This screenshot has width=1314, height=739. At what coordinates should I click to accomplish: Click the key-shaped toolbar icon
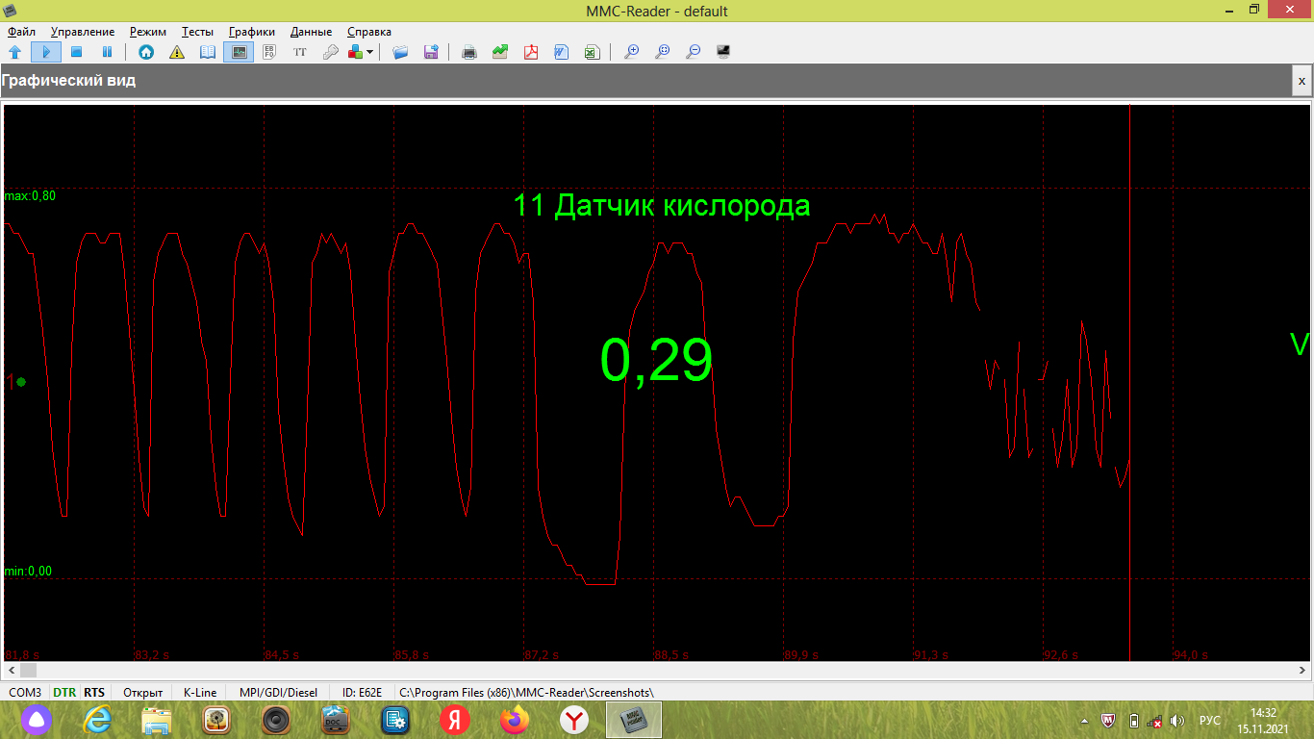tap(330, 52)
